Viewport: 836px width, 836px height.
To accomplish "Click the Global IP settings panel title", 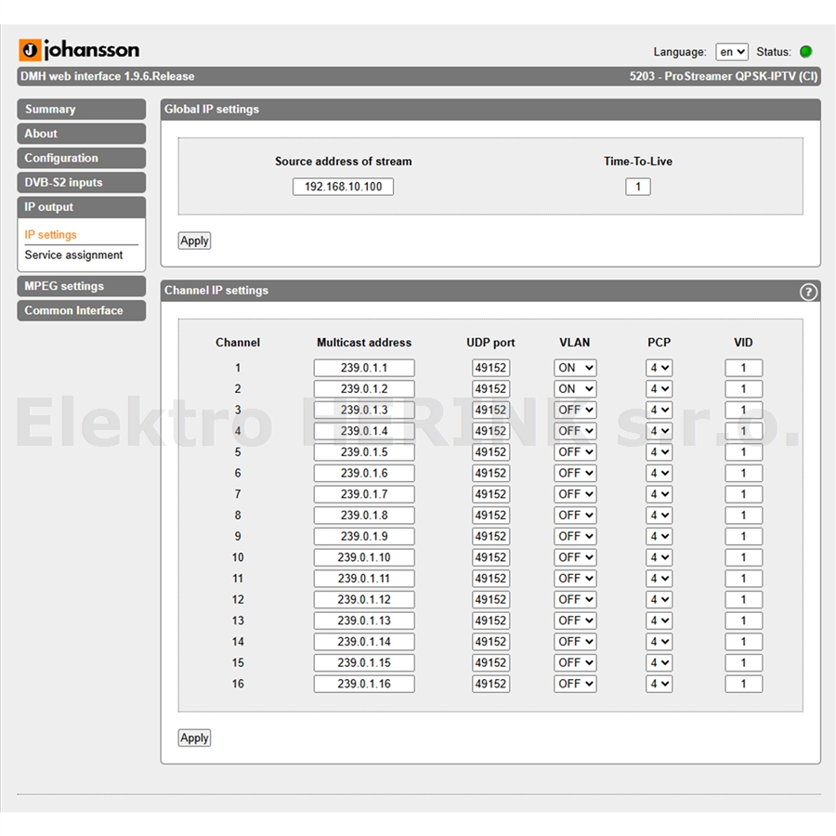I will click(212, 110).
